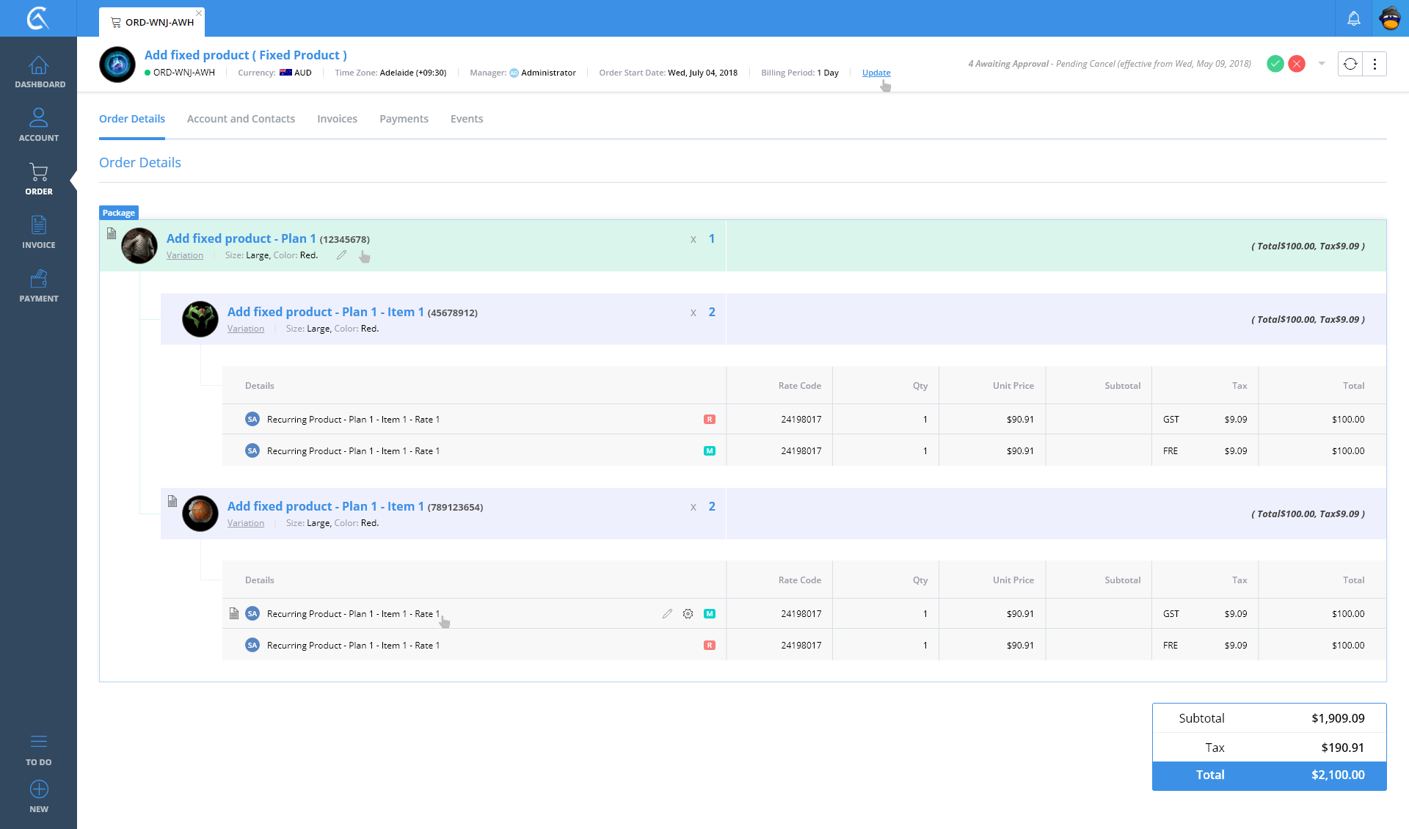Click Variation link under Plan 1
Screen dimensions: 1409x829
tap(185, 255)
